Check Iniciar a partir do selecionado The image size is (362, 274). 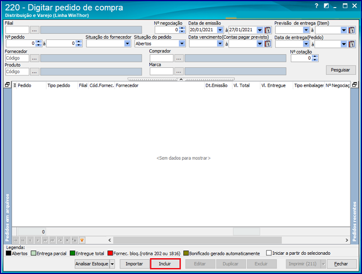tap(268, 253)
